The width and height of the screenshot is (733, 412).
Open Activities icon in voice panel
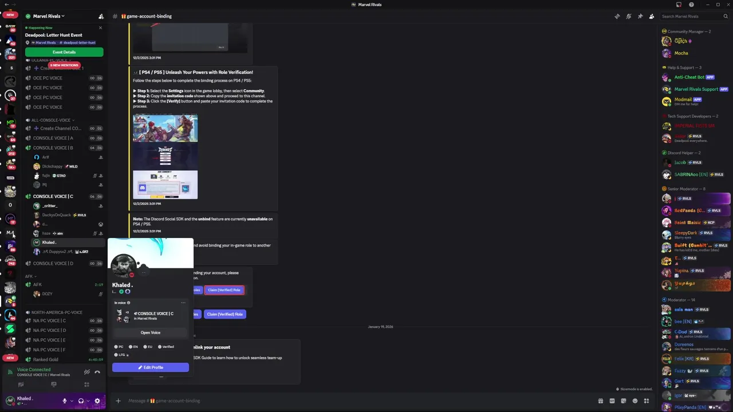[x=86, y=385]
